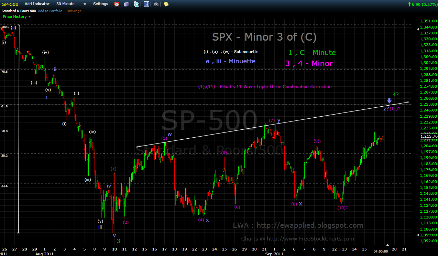Collapse the Price History panel via its triangle

(29, 16)
